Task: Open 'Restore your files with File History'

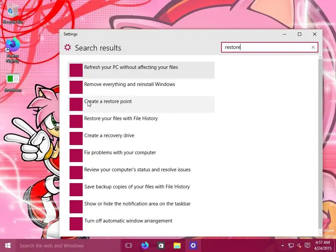Action: pos(141,121)
